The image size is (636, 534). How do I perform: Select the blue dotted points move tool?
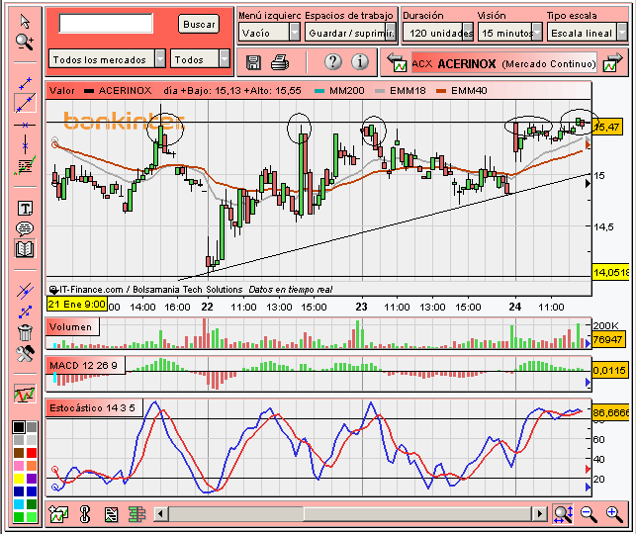click(25, 311)
